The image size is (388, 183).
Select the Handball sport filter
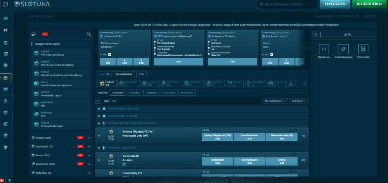pyautogui.click(x=255, y=83)
